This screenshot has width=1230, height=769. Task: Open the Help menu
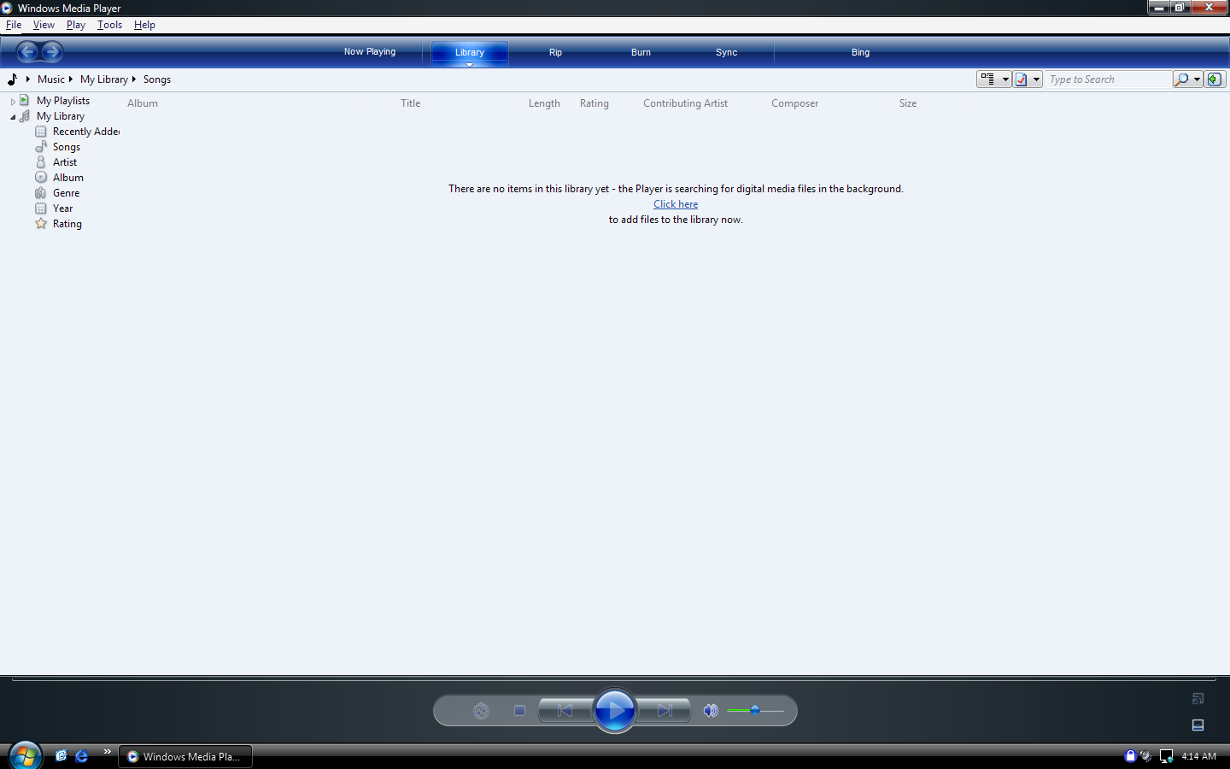tap(144, 25)
